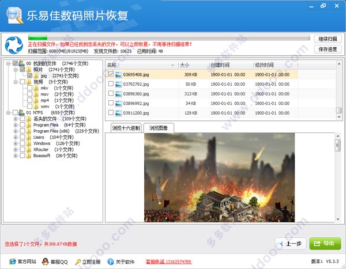Tick the 03896992.jpg checkbox

pyautogui.click(x=111, y=103)
